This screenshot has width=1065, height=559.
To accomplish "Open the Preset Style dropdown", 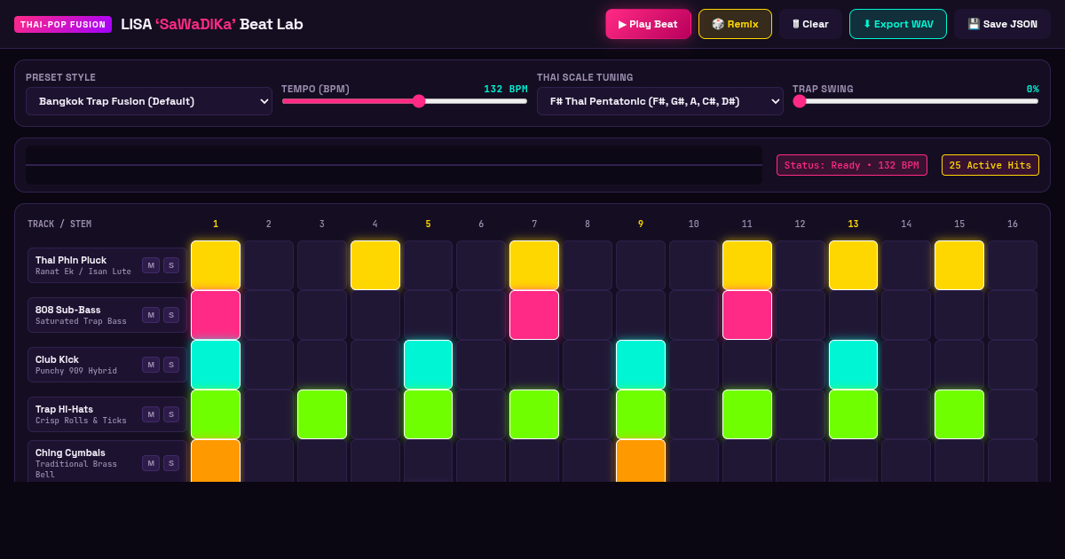I will pos(149,101).
